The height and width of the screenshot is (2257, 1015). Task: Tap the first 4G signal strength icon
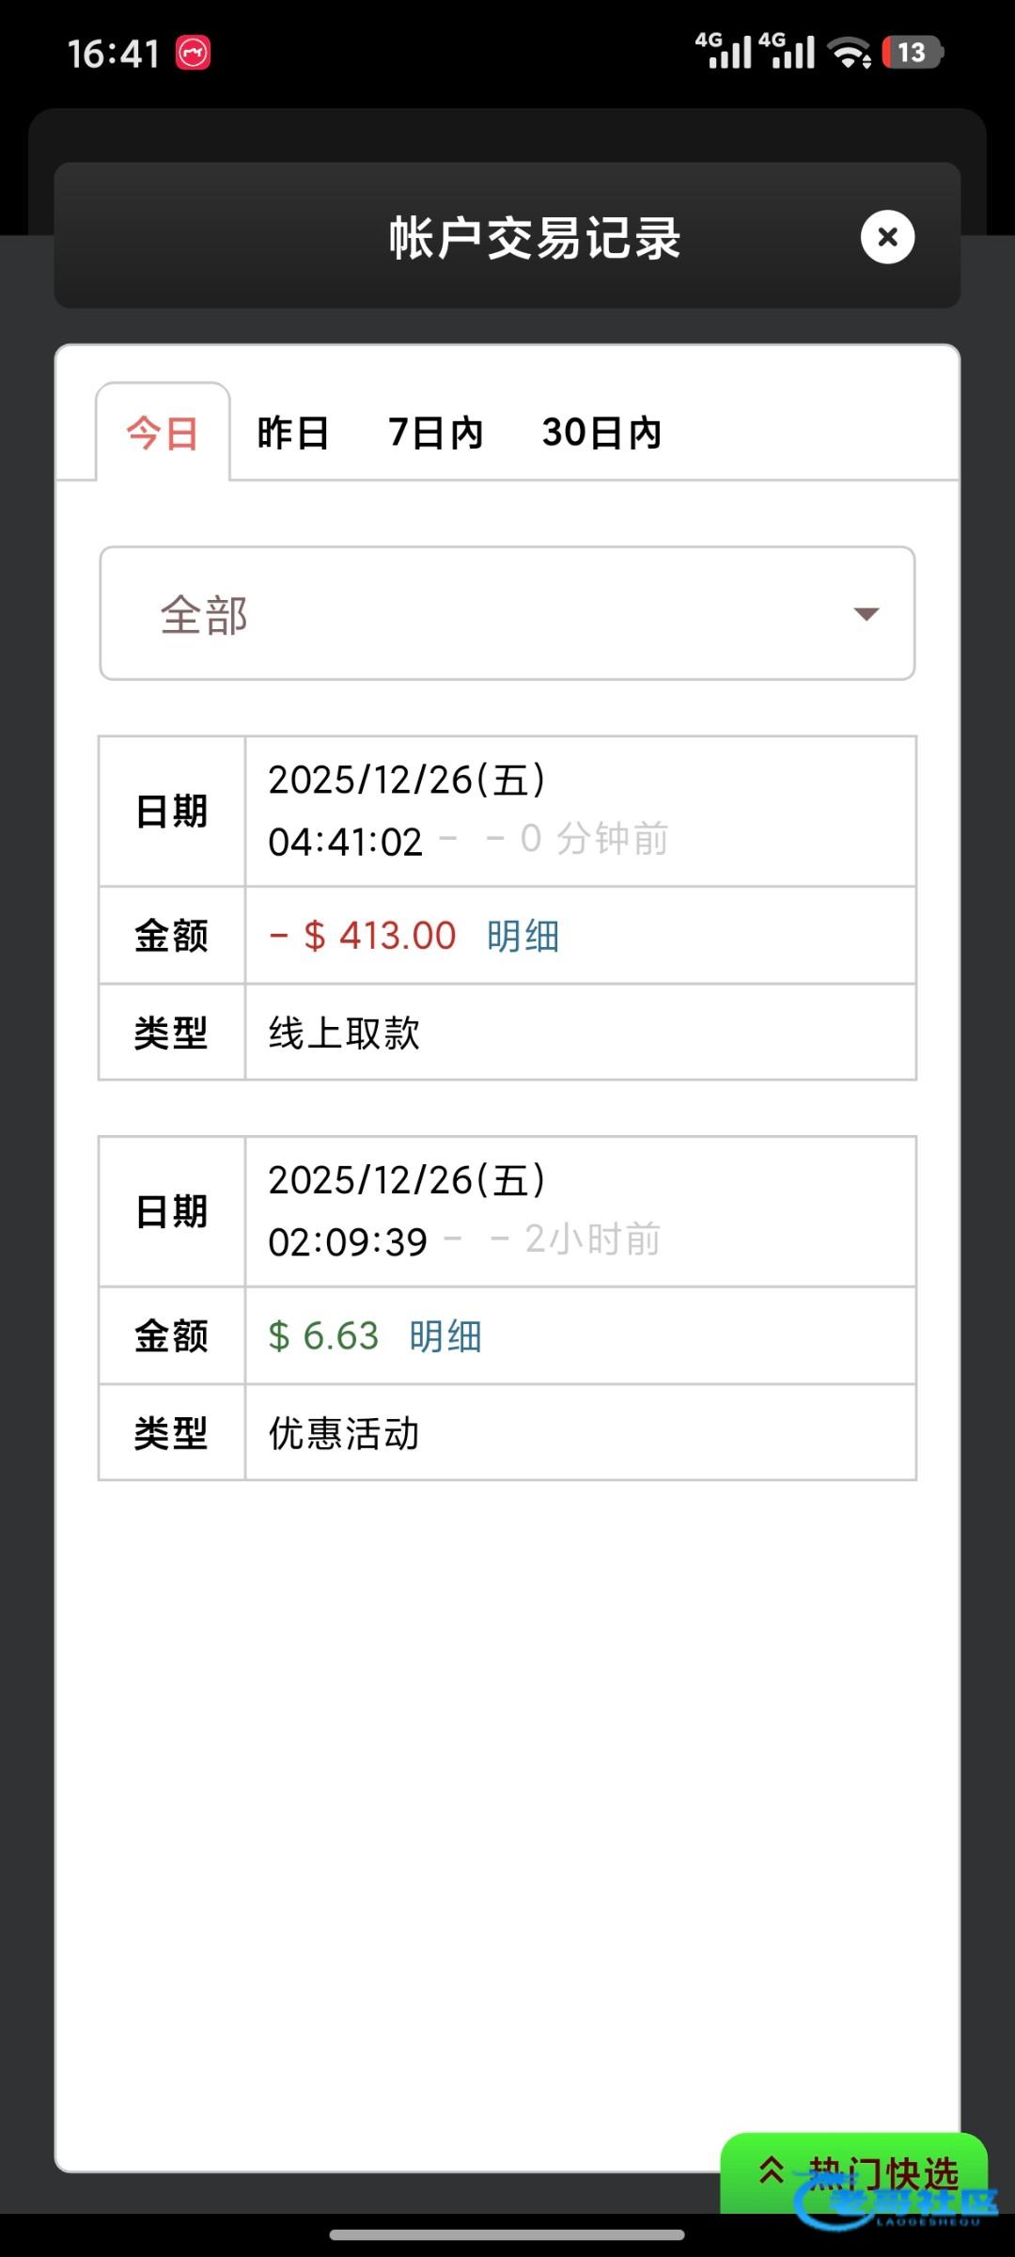tap(724, 51)
